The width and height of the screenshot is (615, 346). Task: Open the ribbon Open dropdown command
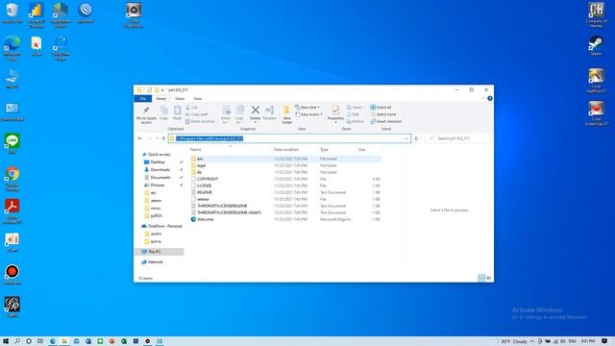tap(355, 107)
